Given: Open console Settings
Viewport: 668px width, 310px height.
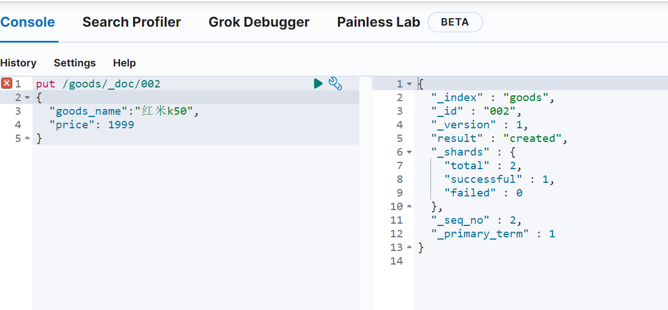Looking at the screenshot, I should tap(74, 63).
